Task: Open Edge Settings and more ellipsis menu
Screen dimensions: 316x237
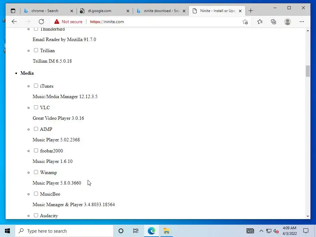Action: tap(302, 22)
